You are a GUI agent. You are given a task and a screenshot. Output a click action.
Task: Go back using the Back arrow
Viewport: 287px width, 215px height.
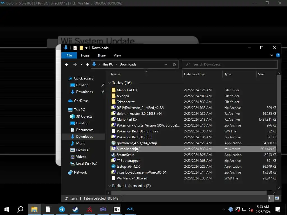point(67,64)
